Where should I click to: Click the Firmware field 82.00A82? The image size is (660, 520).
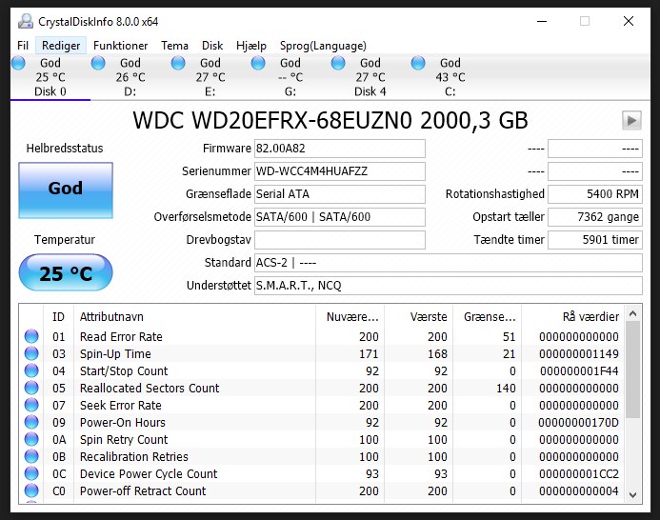(x=340, y=149)
